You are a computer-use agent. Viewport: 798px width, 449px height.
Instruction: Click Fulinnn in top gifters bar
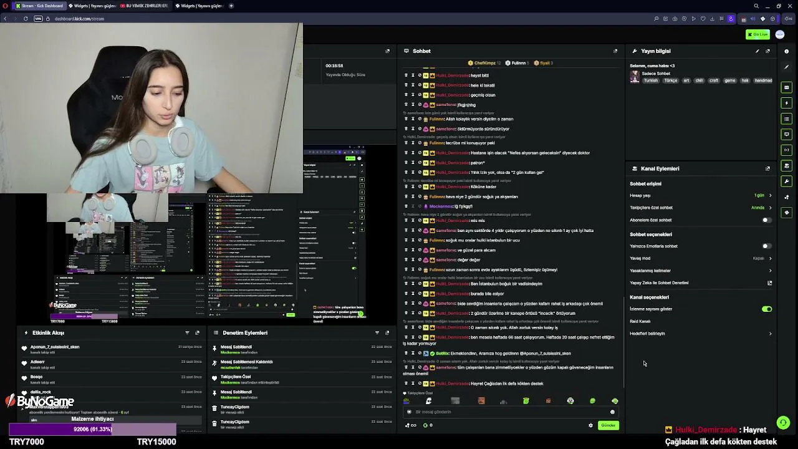point(519,63)
